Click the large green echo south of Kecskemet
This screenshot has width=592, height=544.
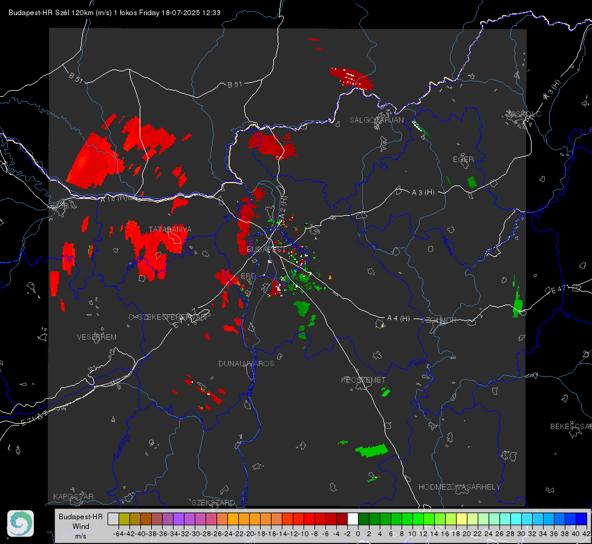372,450
